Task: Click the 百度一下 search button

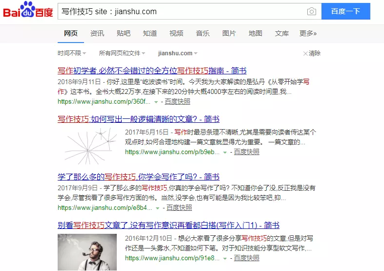Action: click(x=346, y=11)
